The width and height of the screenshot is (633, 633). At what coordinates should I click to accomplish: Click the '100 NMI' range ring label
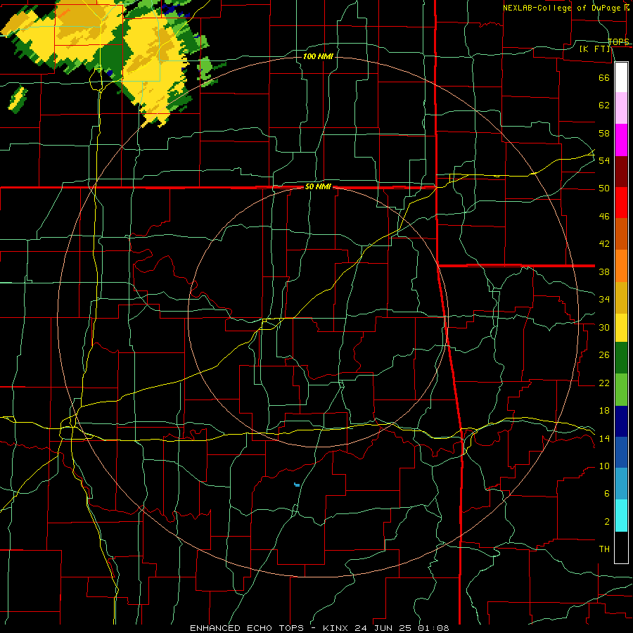(318, 56)
